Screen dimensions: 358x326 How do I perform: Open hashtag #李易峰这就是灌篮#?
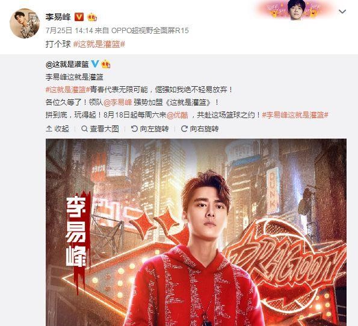click(x=295, y=115)
